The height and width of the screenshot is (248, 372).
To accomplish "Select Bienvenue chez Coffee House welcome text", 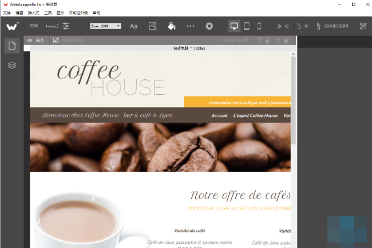I will [107, 115].
